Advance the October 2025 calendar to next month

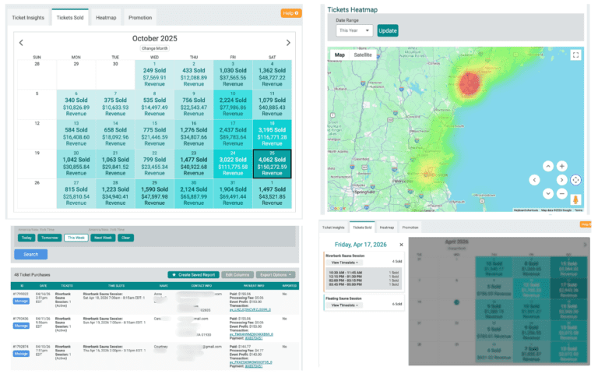288,43
